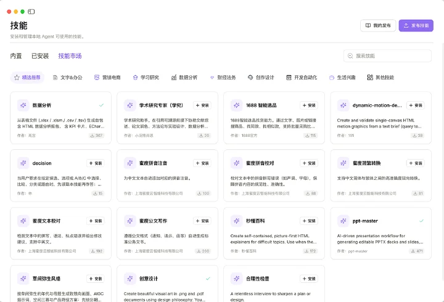Switch to the 已安装 tab
This screenshot has height=302, width=444.
(40, 55)
